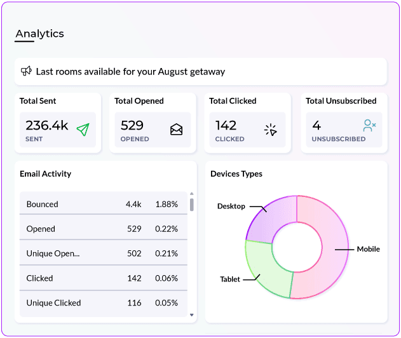Click the down arrow of Email Activity scrollbar
The image size is (401, 338).
192,315
